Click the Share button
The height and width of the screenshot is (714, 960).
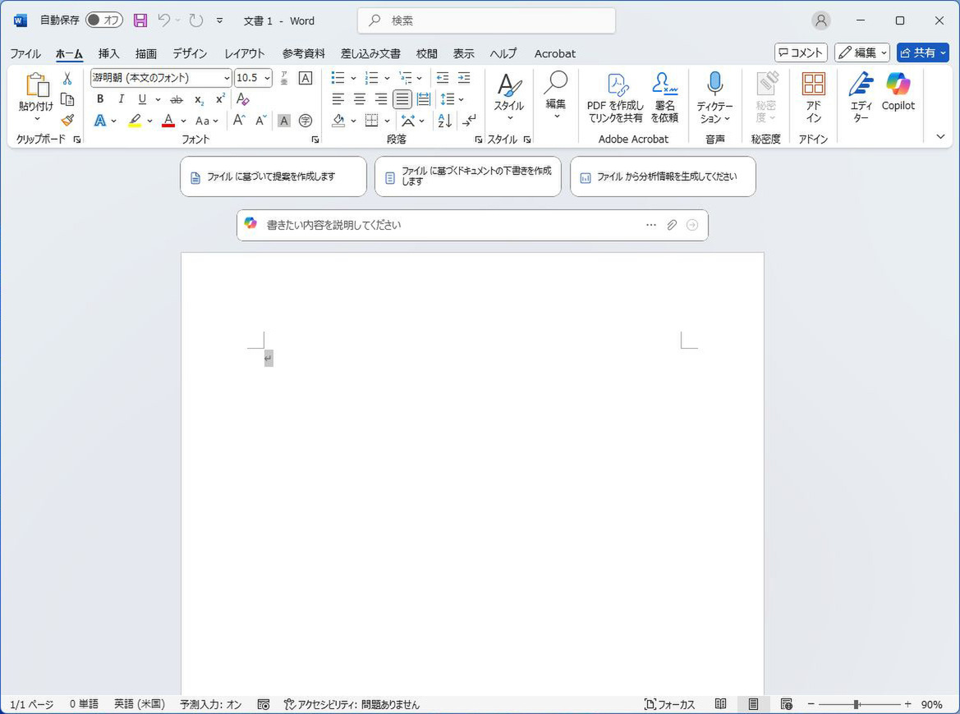923,53
